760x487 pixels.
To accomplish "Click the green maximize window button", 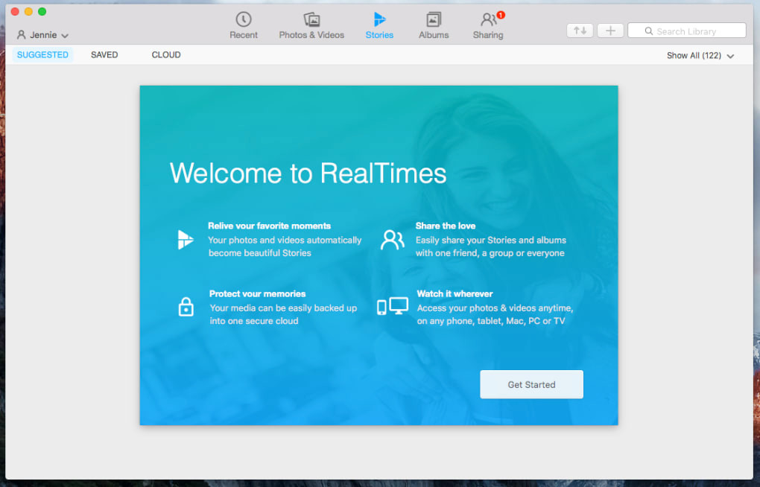I will click(x=42, y=12).
